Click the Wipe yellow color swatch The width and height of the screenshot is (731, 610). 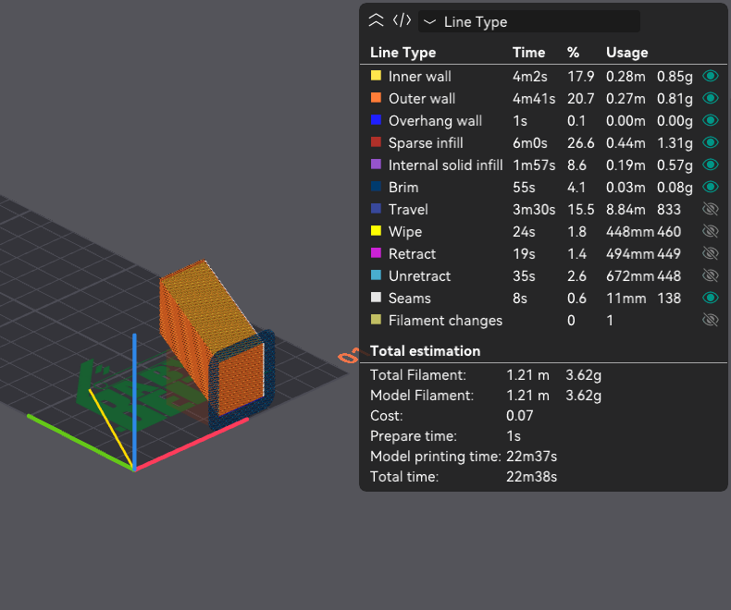point(376,231)
